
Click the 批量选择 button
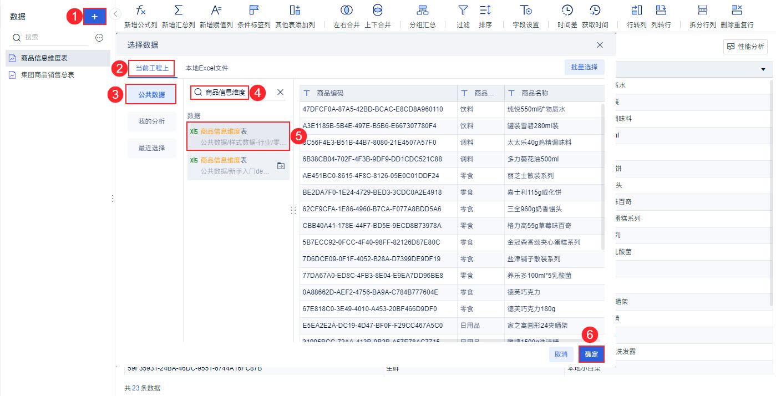coord(584,67)
